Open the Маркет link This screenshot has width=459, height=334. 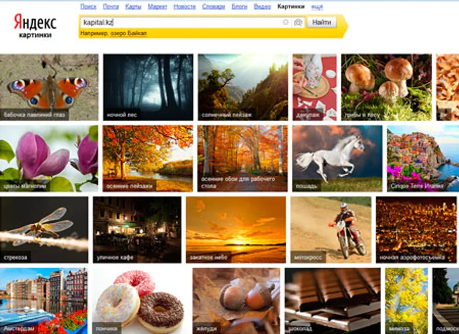point(157,6)
